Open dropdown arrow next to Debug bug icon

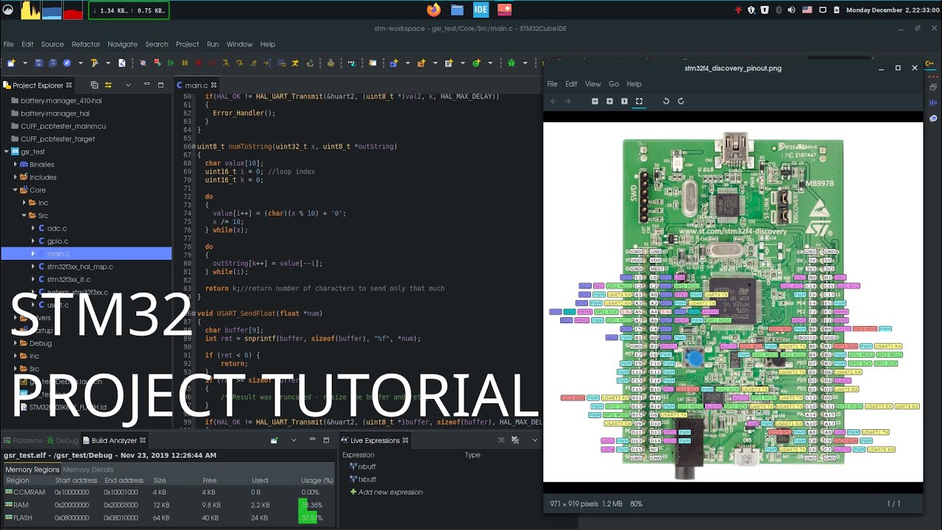525,63
